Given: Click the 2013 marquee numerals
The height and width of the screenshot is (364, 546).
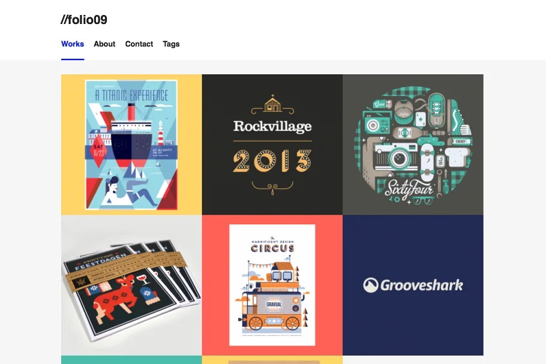Looking at the screenshot, I should coord(272,161).
